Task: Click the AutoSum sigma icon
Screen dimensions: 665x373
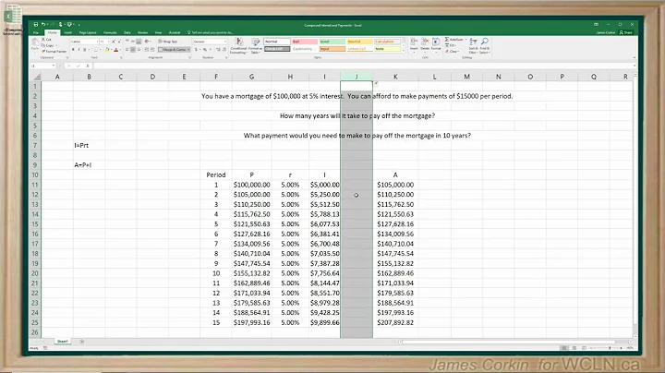Action: tap(447, 40)
